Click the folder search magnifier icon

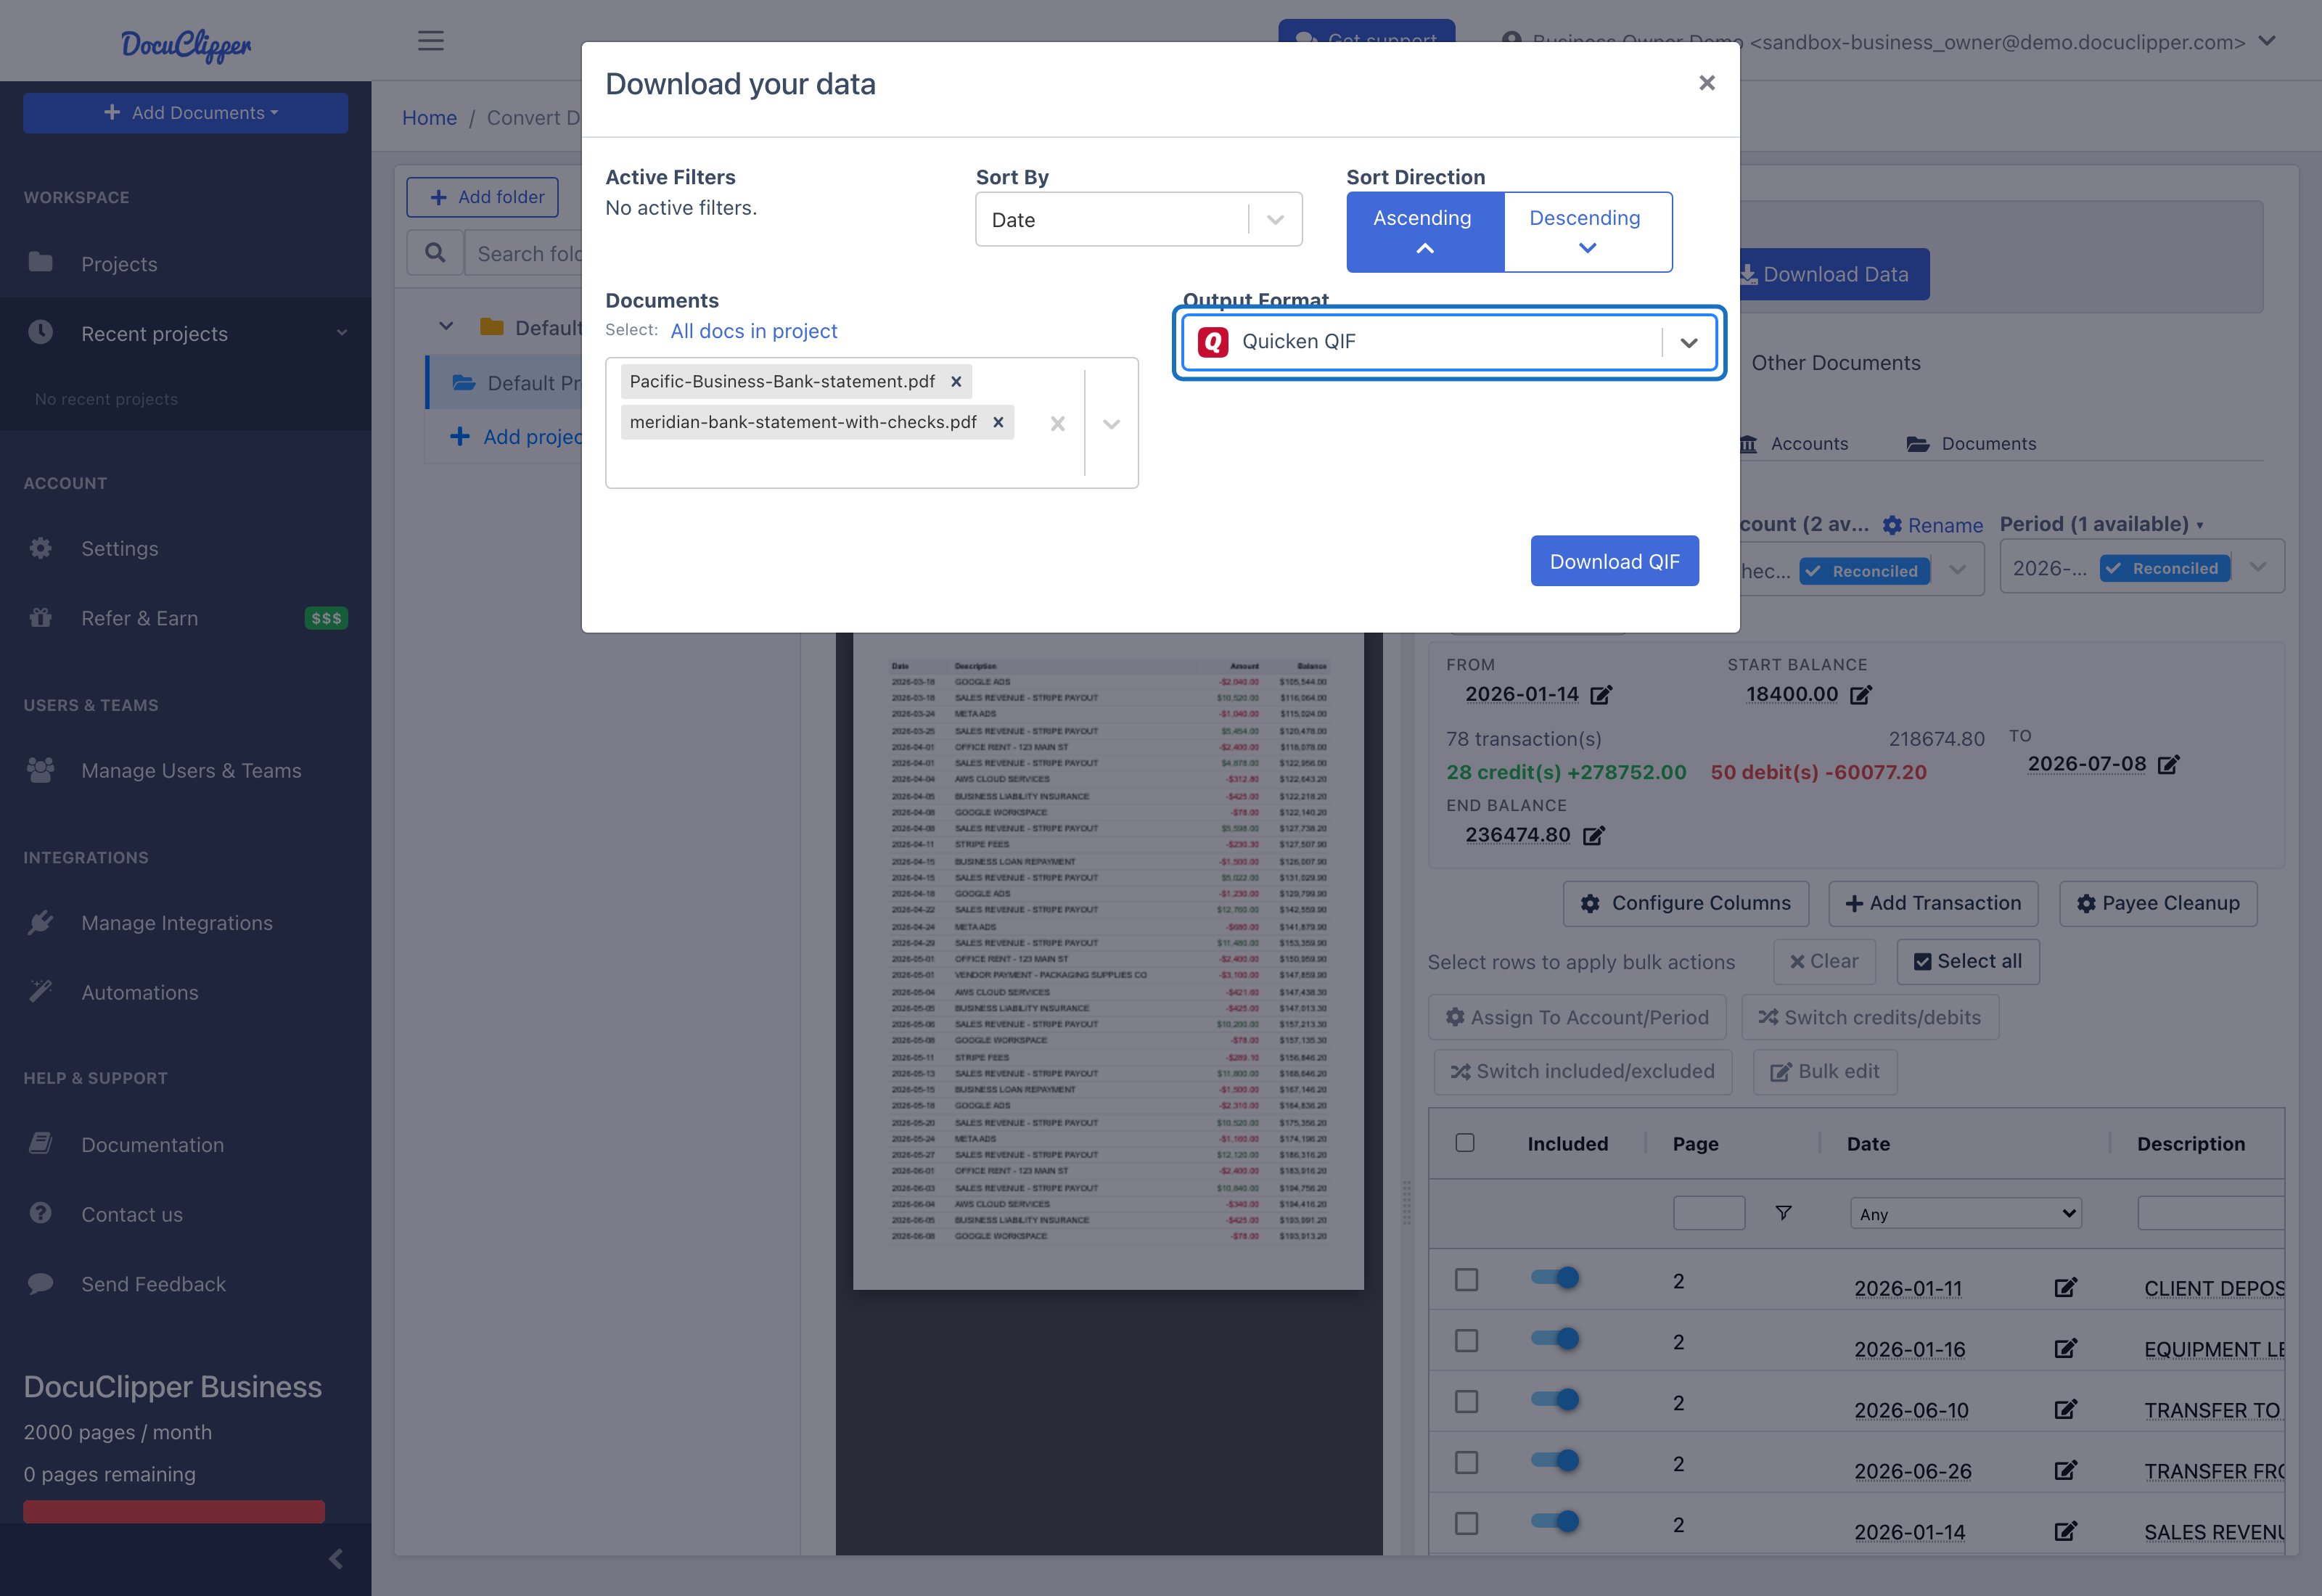[435, 253]
